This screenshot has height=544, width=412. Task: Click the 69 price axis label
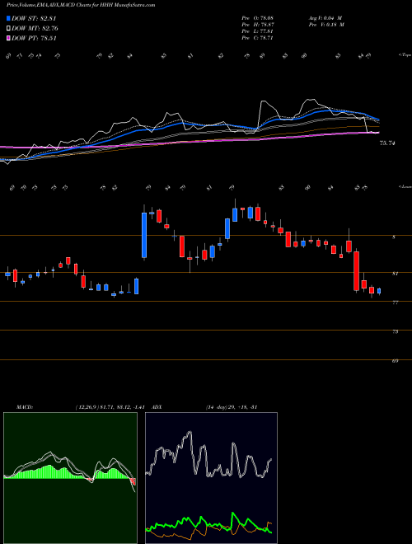395,361
